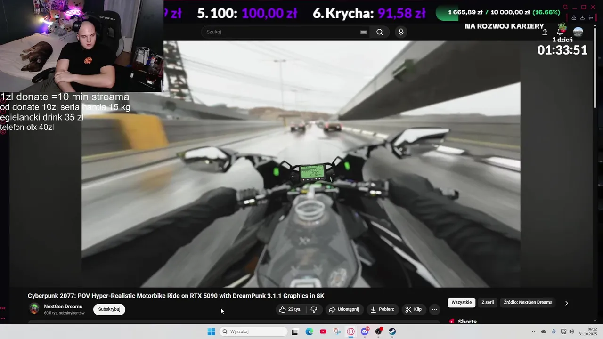This screenshot has height=339, width=603.
Task: Click the Udostępnij share button
Action: [344, 309]
